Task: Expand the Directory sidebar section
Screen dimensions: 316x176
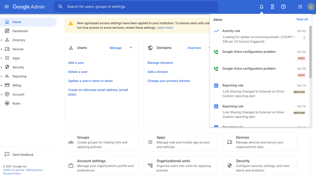Action: click(x=2, y=40)
